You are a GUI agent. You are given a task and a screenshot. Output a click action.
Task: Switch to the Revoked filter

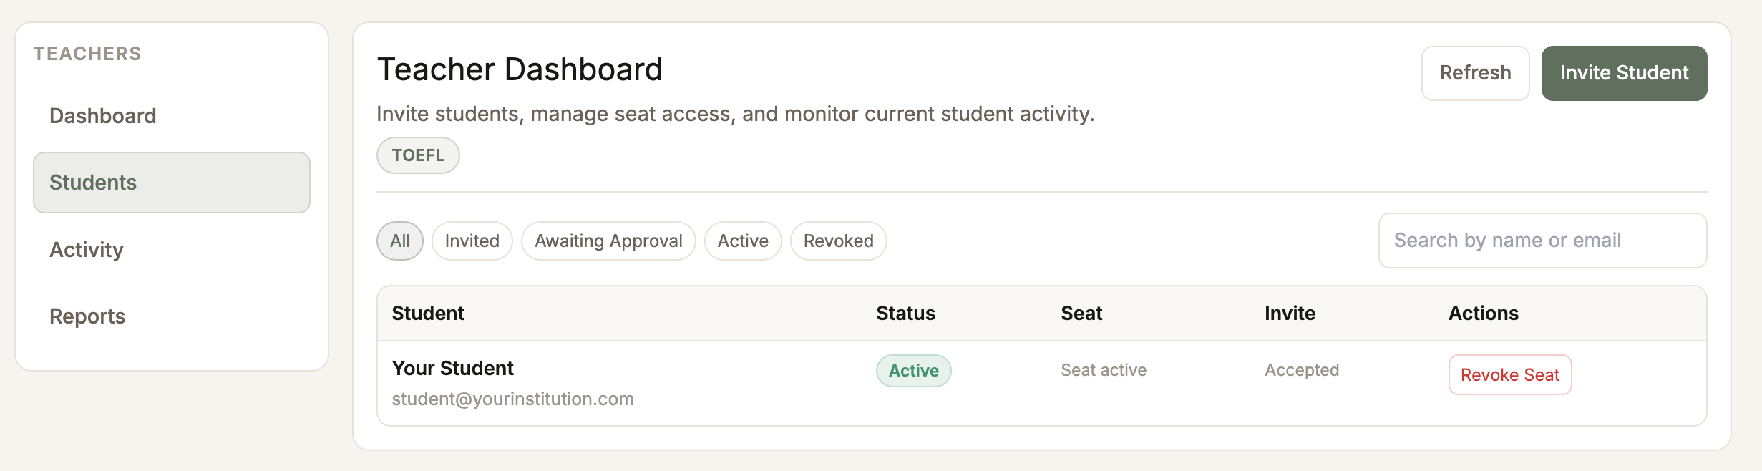click(838, 241)
